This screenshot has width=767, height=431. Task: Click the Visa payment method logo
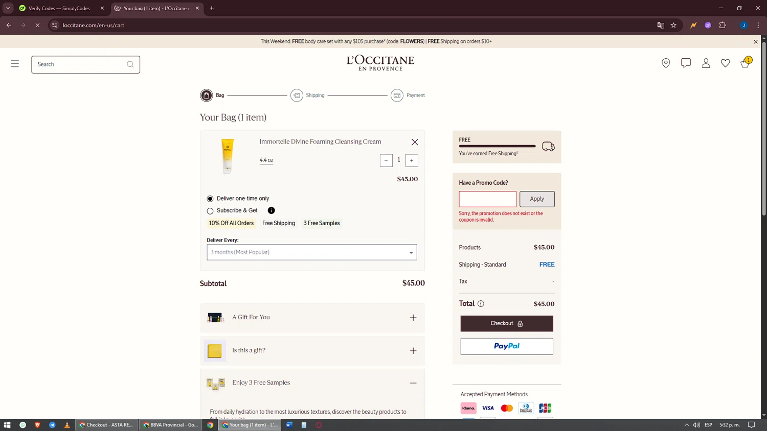tap(488, 408)
